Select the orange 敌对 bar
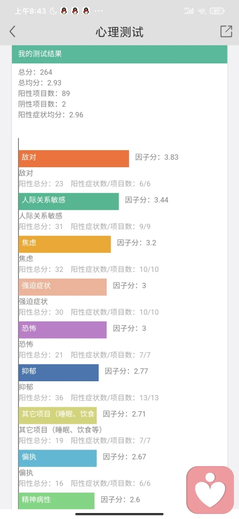 pyautogui.click(x=74, y=159)
